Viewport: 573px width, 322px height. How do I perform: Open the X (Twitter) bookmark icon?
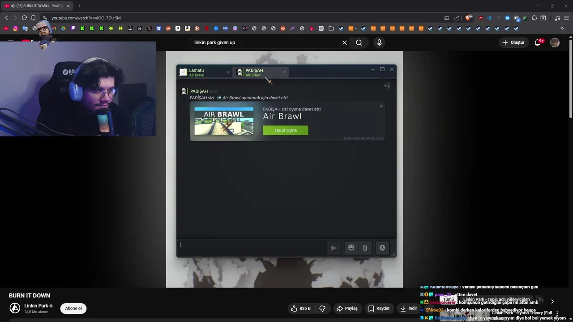[x=149, y=28]
